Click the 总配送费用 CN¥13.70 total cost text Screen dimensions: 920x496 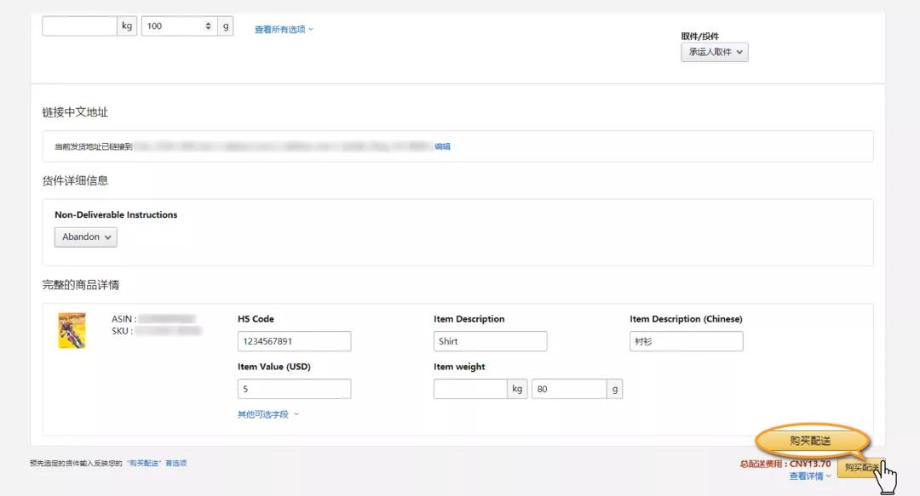[785, 464]
